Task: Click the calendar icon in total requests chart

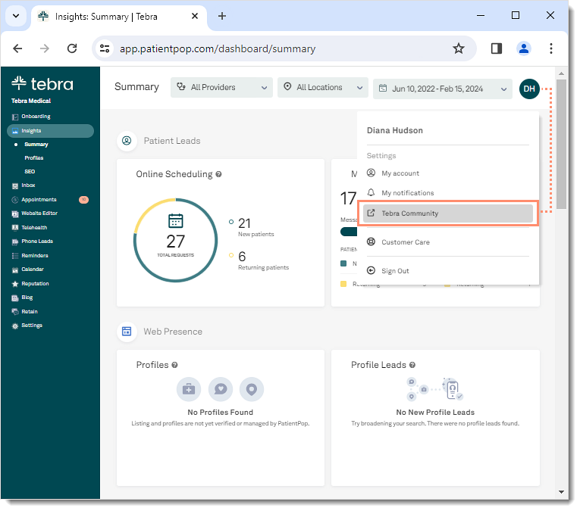Action: [176, 221]
